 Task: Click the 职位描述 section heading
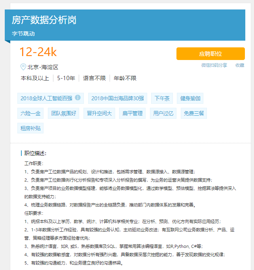coord(35,153)
